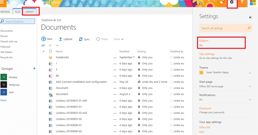The image size is (258, 135).
Task: Open ellipsis menu for Notebooks row
Action: [x=115, y=58]
